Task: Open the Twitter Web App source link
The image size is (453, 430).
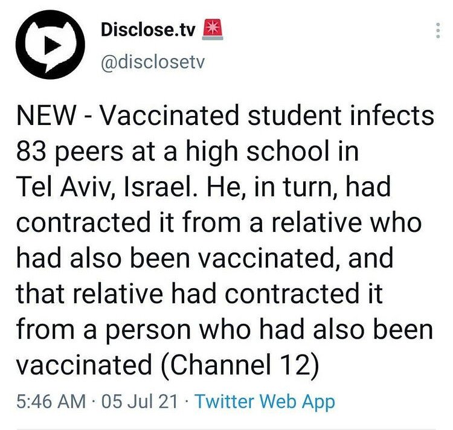Action: [x=266, y=400]
